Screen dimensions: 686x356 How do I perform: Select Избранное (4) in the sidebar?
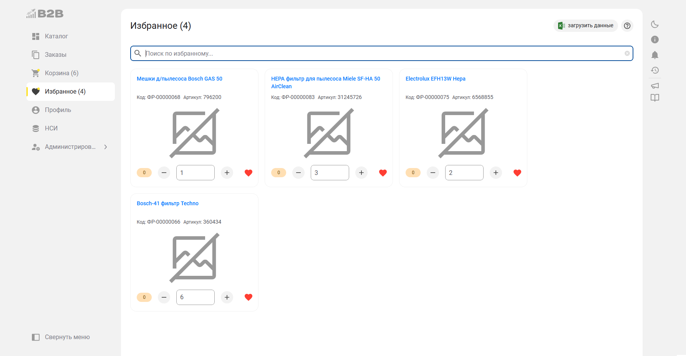(71, 92)
